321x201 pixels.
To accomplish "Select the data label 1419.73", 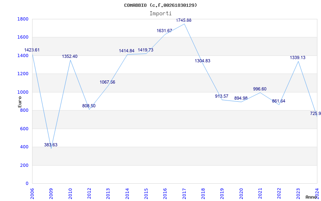I will coord(146,50).
